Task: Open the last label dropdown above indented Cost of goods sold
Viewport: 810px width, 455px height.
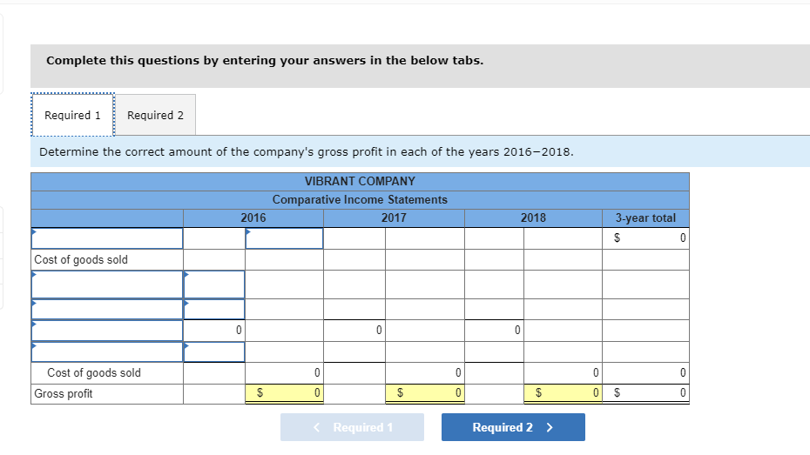Action: [x=107, y=351]
